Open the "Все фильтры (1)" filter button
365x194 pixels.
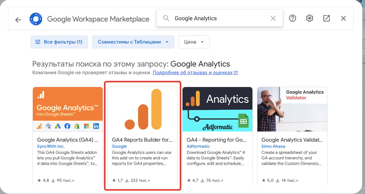[60, 42]
